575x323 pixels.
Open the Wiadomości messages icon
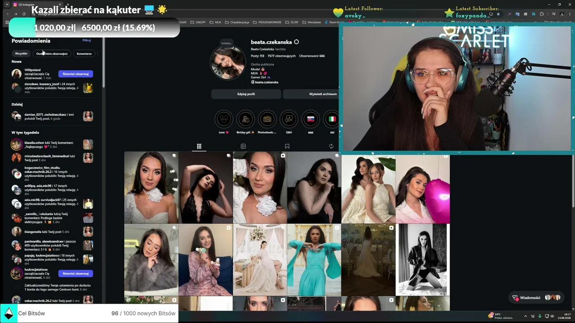pos(515,298)
